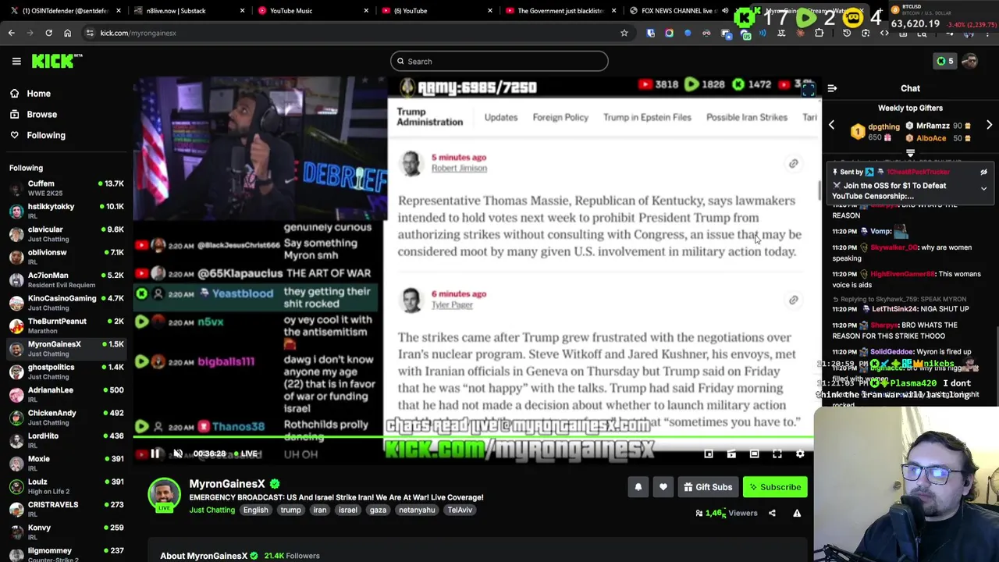Show previous weekly top gifters
Screen dimensions: 999x562
click(x=831, y=125)
